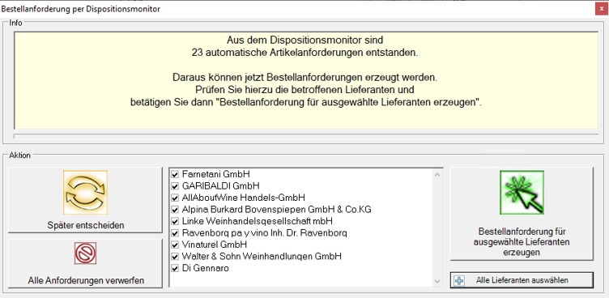Select the Farnetani GmbH list entry text

(215, 174)
